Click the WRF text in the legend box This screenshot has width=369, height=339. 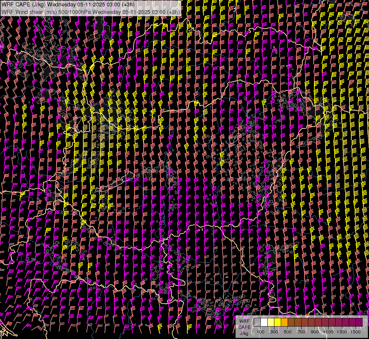(244, 321)
